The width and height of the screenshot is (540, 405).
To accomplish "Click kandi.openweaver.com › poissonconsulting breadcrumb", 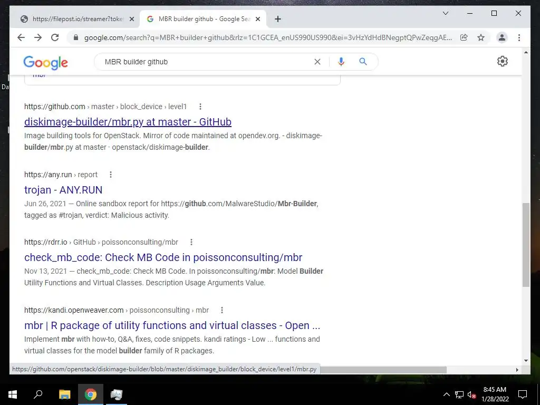I will [x=117, y=310].
